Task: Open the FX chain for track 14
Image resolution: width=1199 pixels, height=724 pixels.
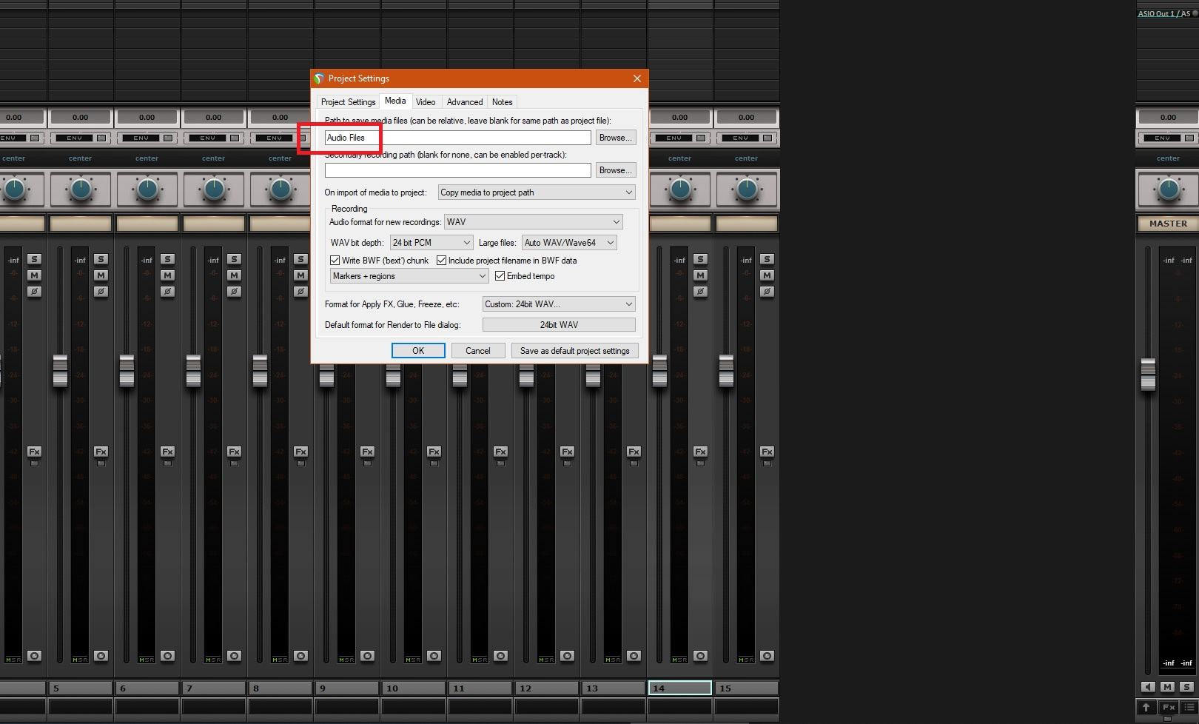Action: [700, 452]
